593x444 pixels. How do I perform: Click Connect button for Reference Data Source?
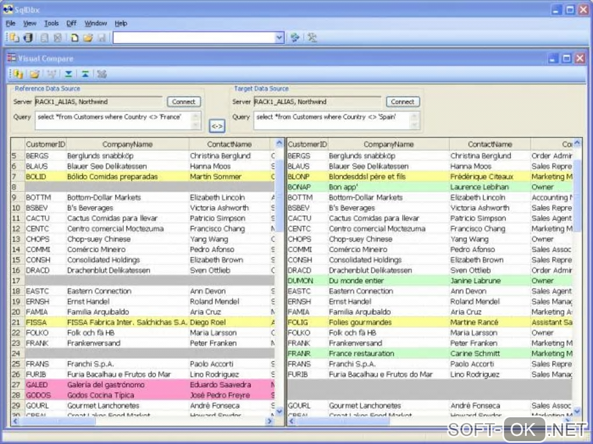(x=183, y=102)
